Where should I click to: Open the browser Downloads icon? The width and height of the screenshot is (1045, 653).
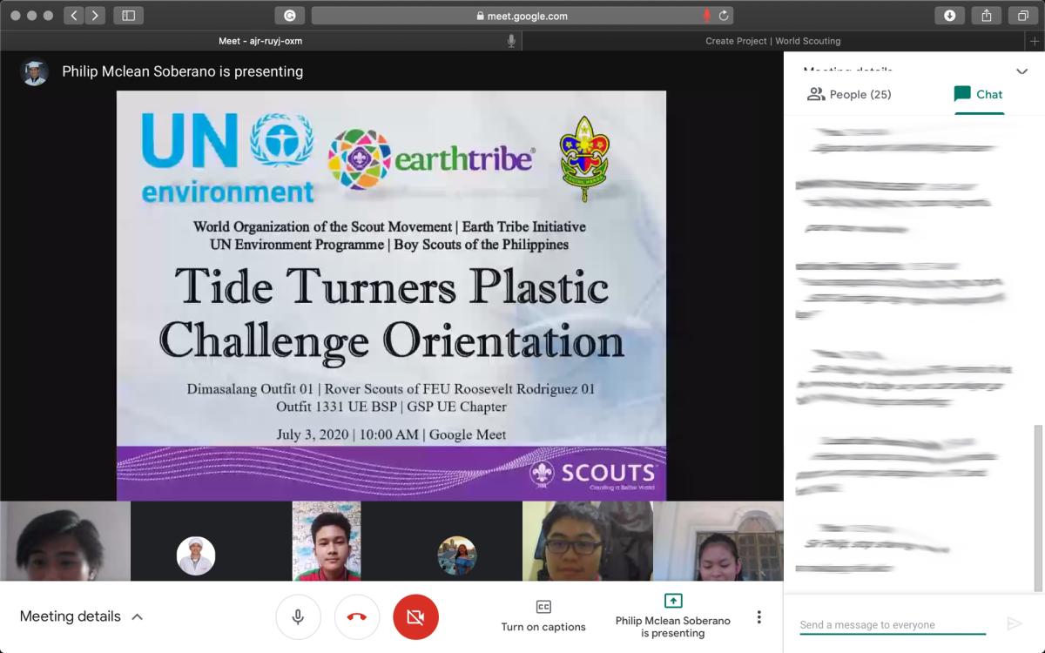tap(949, 15)
